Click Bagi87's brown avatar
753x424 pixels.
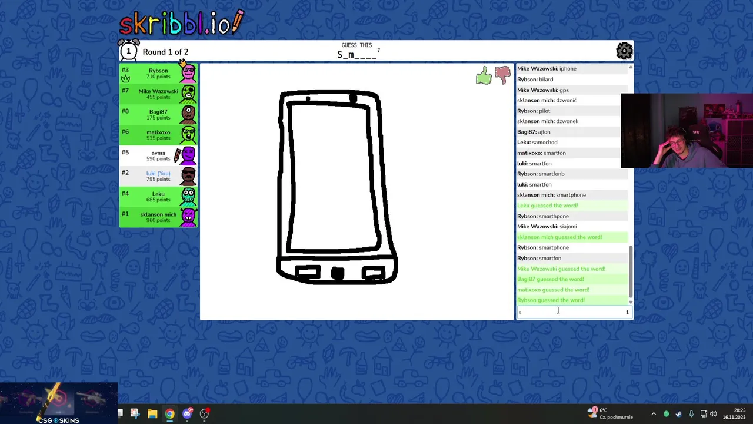pos(188,114)
